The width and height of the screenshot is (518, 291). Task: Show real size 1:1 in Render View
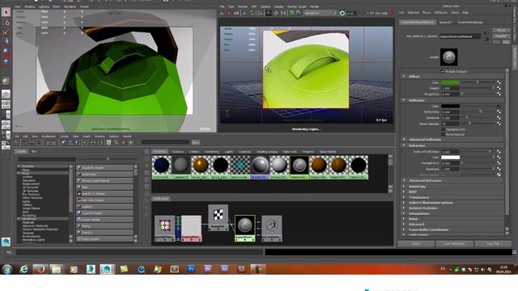[283, 13]
